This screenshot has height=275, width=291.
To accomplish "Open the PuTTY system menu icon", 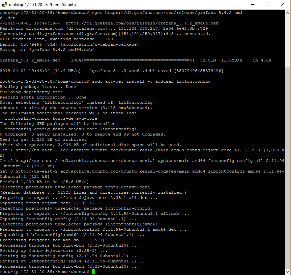I will click(5, 4).
